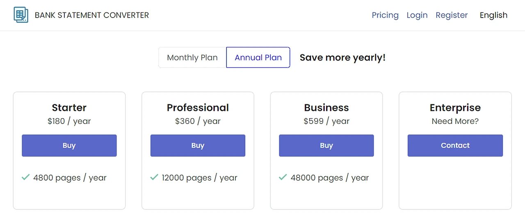Open the English language selector
The width and height of the screenshot is (525, 218).
pos(493,15)
